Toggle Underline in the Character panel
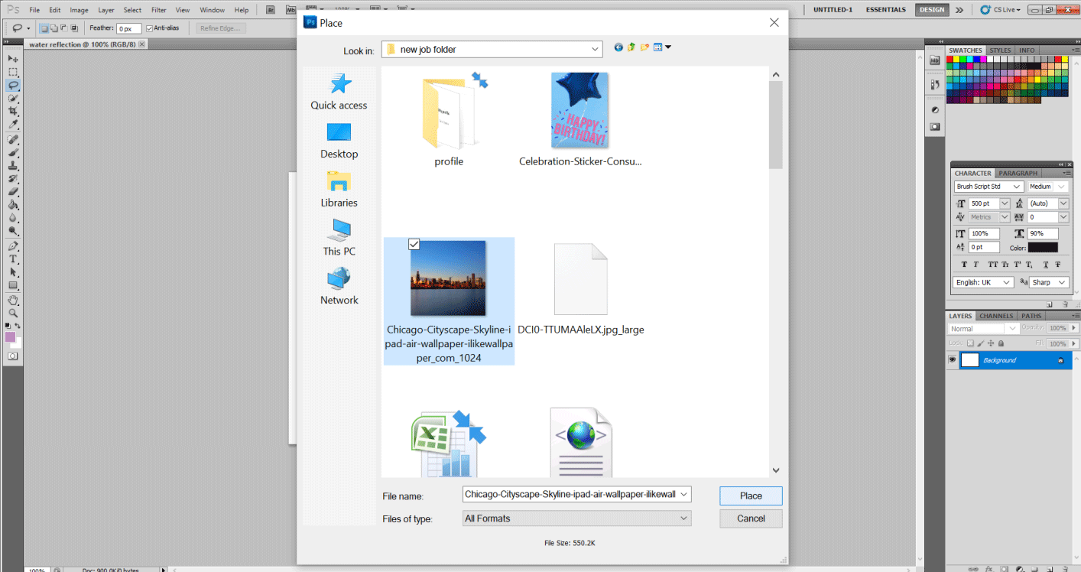Screen dimensions: 1081x572 point(1045,265)
